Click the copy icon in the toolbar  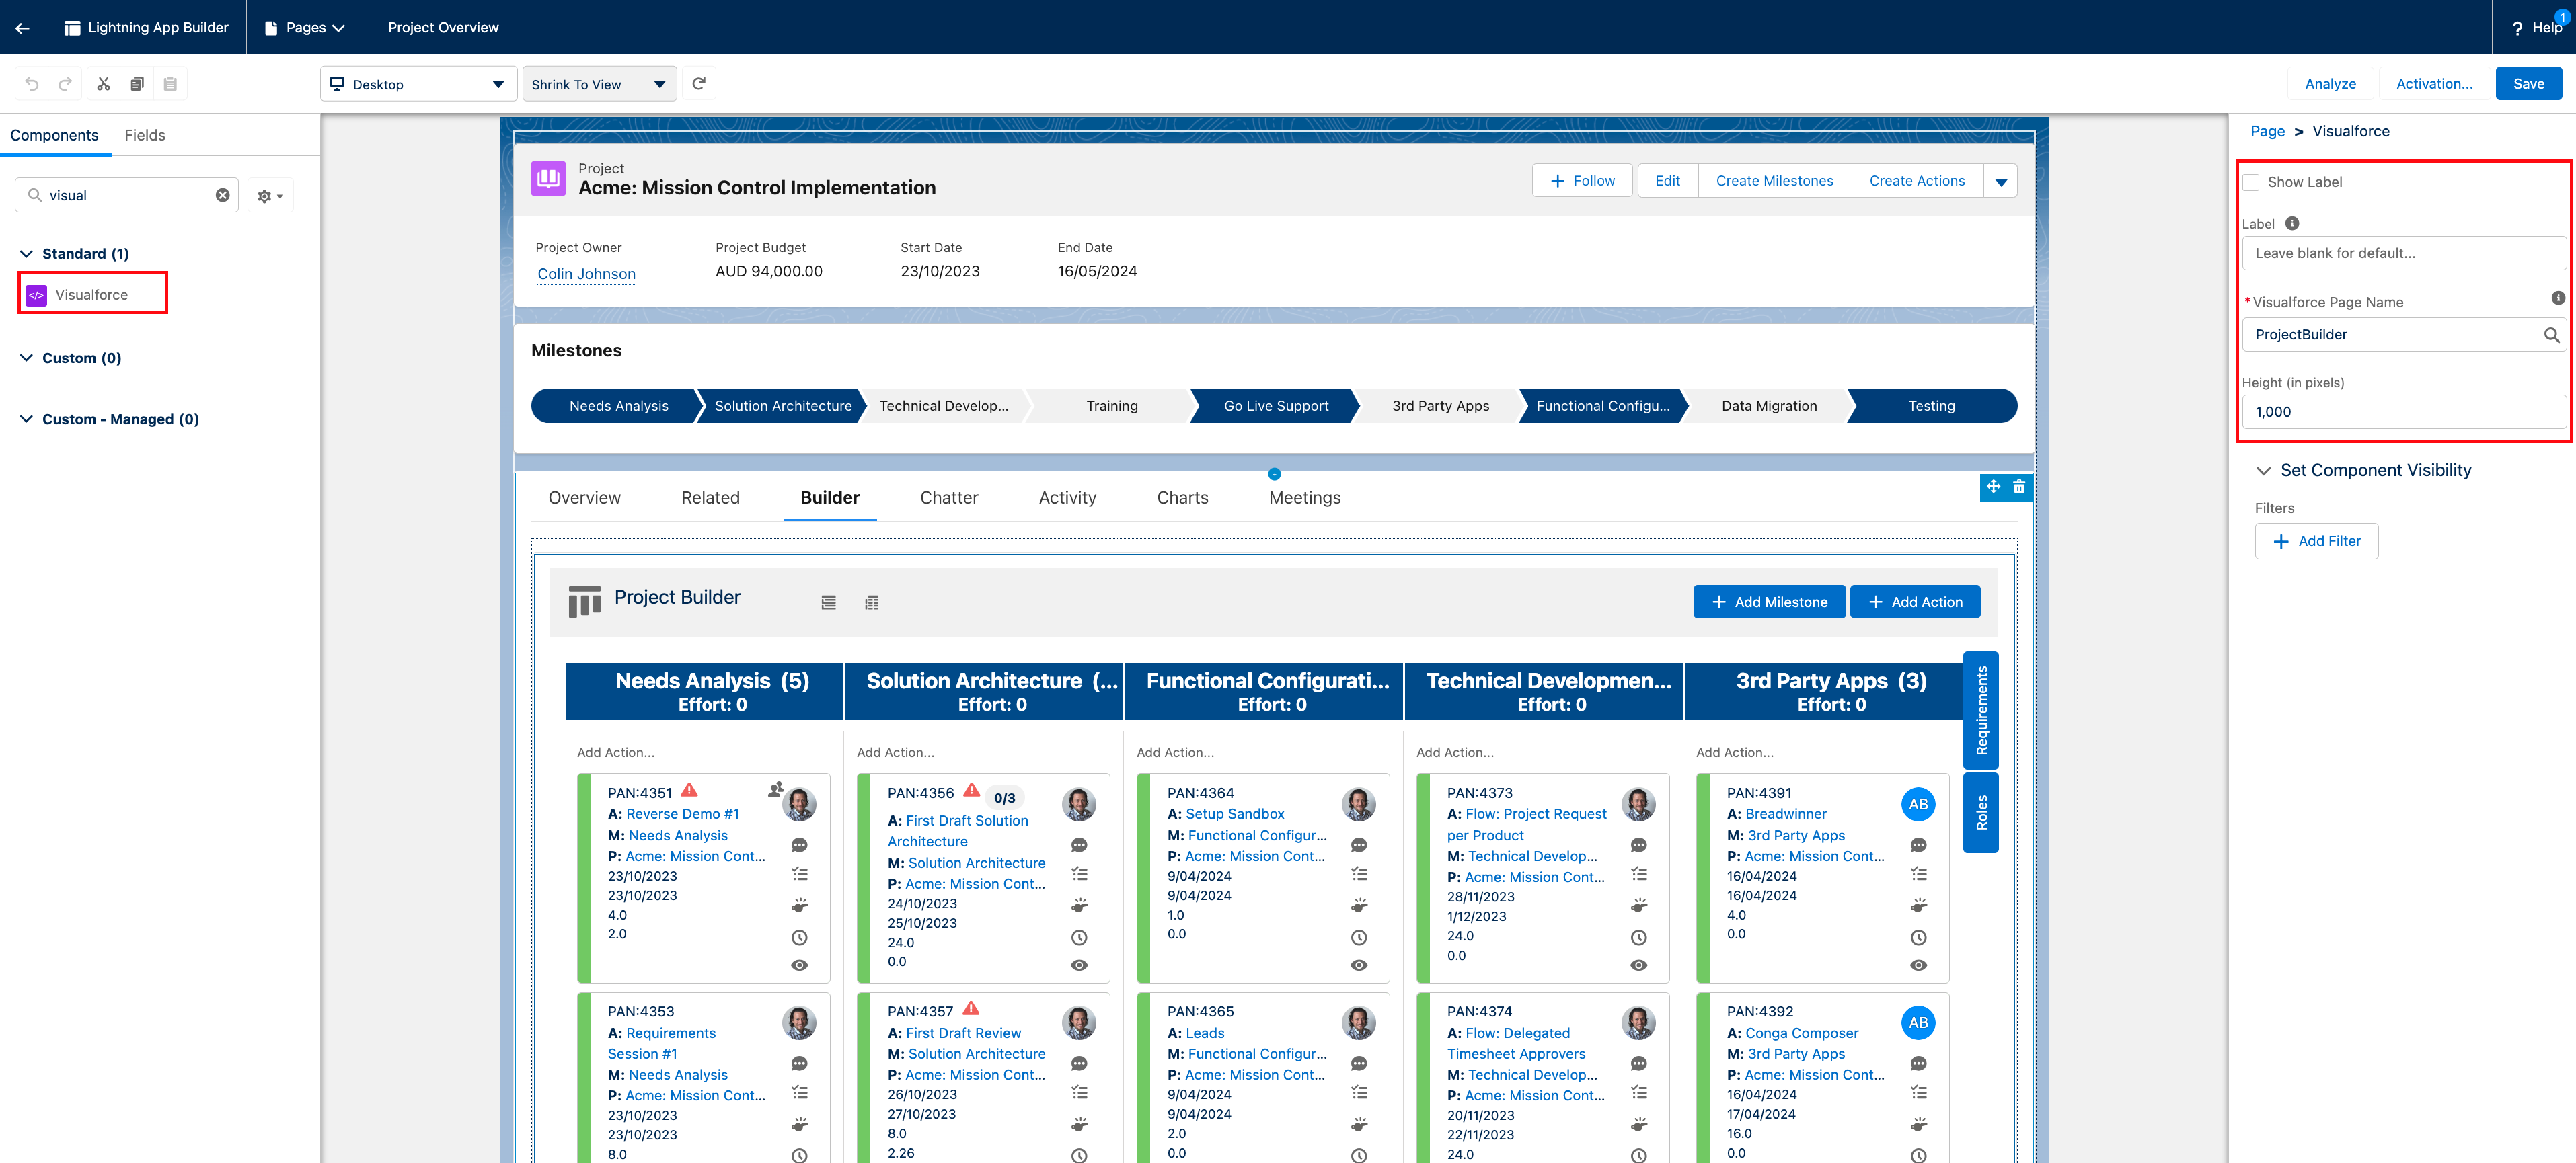pos(137,84)
